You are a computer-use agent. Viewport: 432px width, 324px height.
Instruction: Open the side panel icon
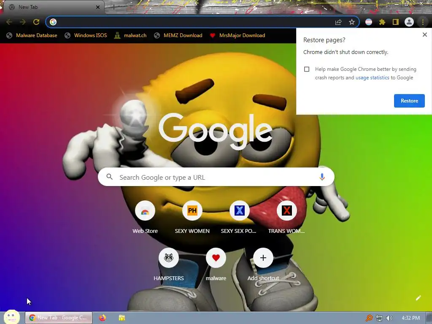pyautogui.click(x=396, y=22)
